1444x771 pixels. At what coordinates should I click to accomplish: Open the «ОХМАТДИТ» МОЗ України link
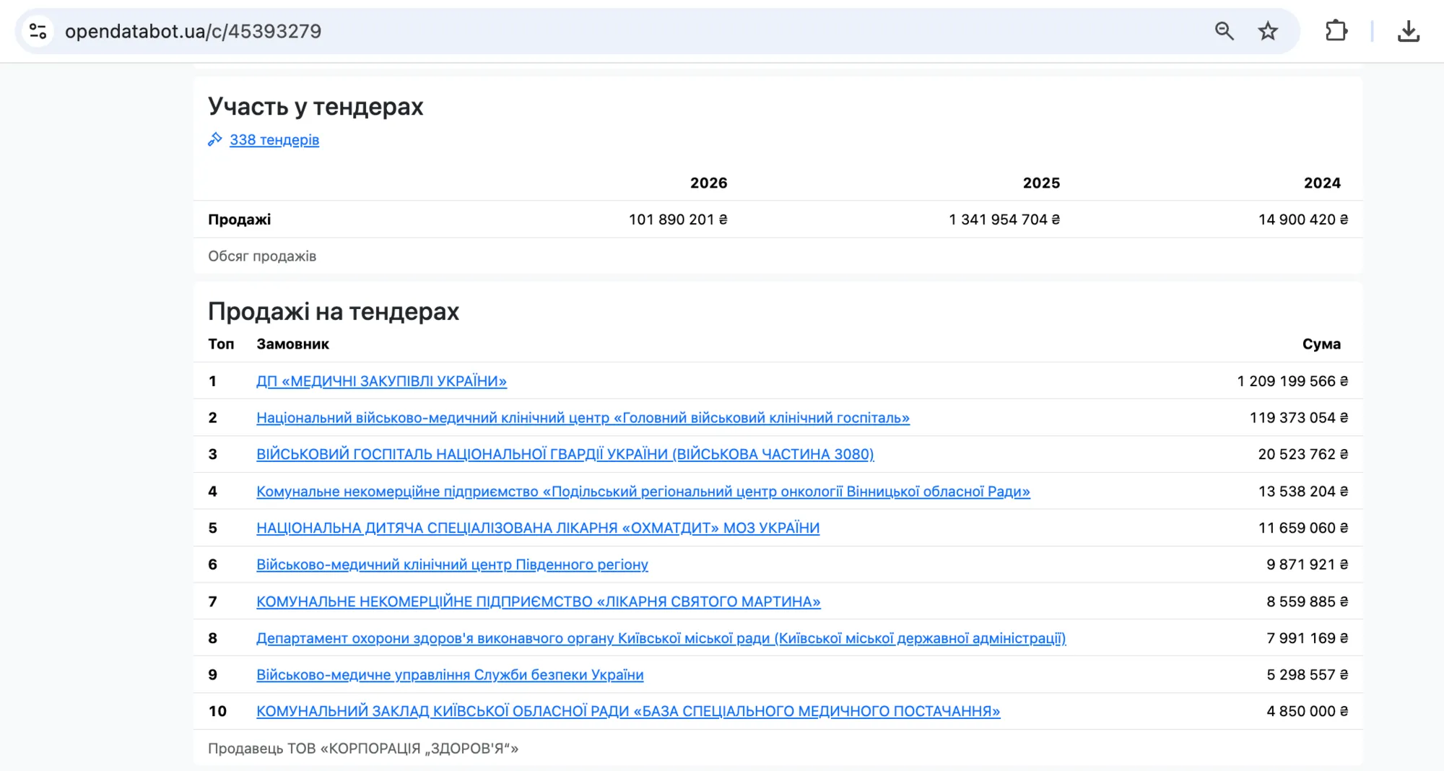(x=538, y=528)
